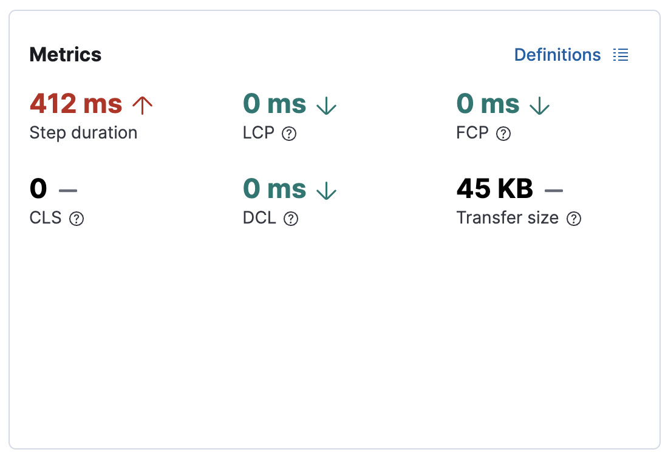Click the CLS help question mark icon
The height and width of the screenshot is (458, 668).
point(77,218)
